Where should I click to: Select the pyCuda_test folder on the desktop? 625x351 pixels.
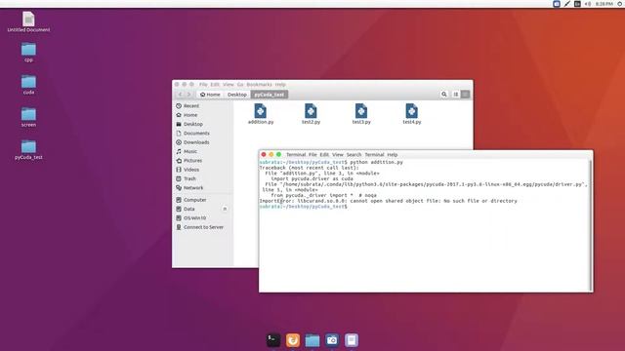tap(28, 149)
